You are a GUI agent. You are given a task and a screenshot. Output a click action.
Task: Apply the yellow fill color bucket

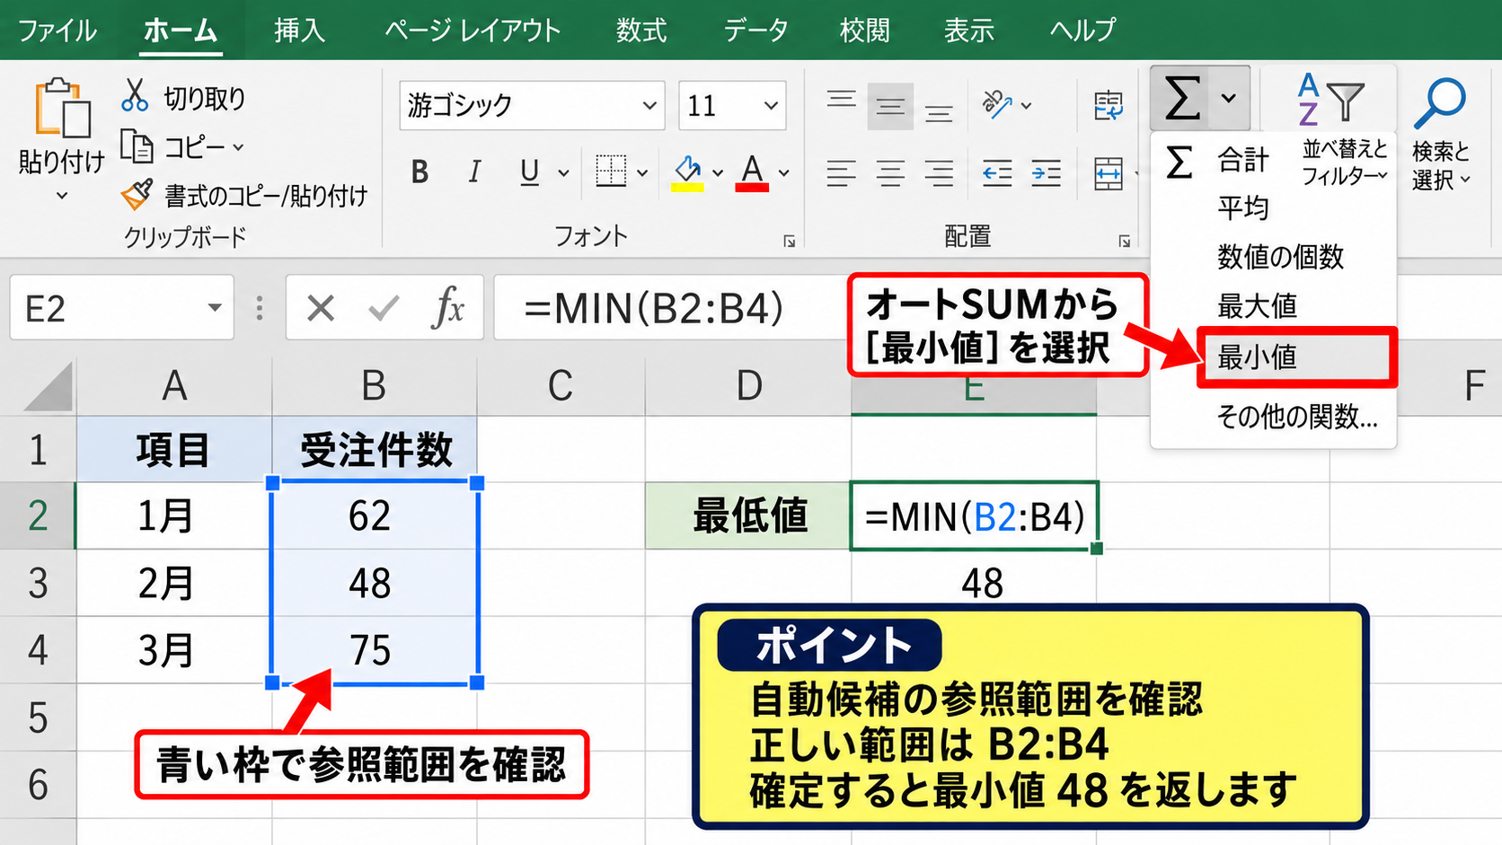pos(687,172)
